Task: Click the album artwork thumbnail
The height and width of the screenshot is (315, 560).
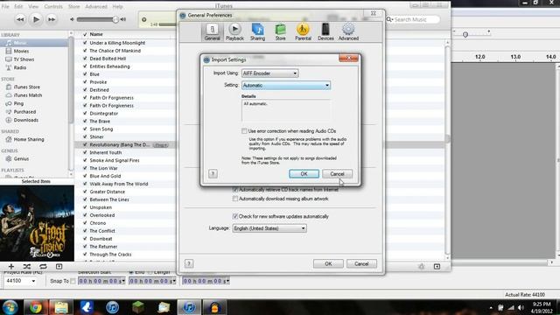Action: point(37,223)
